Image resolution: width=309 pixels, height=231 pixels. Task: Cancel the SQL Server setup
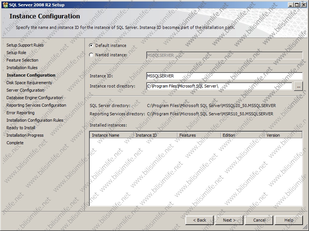(259, 220)
